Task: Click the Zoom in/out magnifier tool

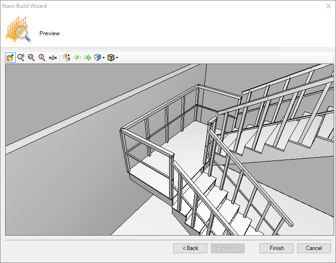Action: (21, 58)
